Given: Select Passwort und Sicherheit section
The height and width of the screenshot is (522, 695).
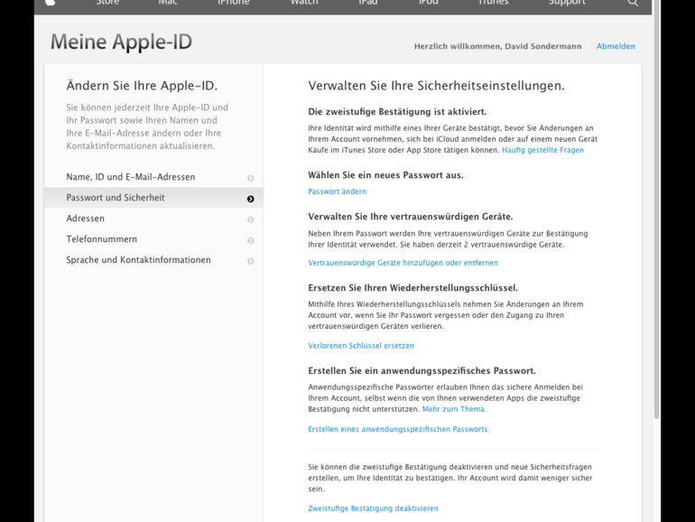Looking at the screenshot, I should click(x=153, y=198).
